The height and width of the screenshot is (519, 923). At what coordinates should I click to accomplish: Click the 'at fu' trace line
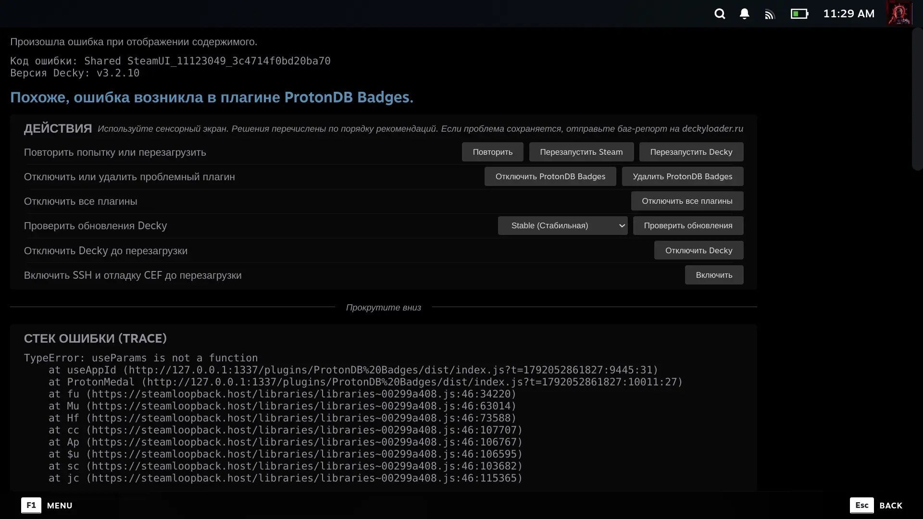pos(282,394)
